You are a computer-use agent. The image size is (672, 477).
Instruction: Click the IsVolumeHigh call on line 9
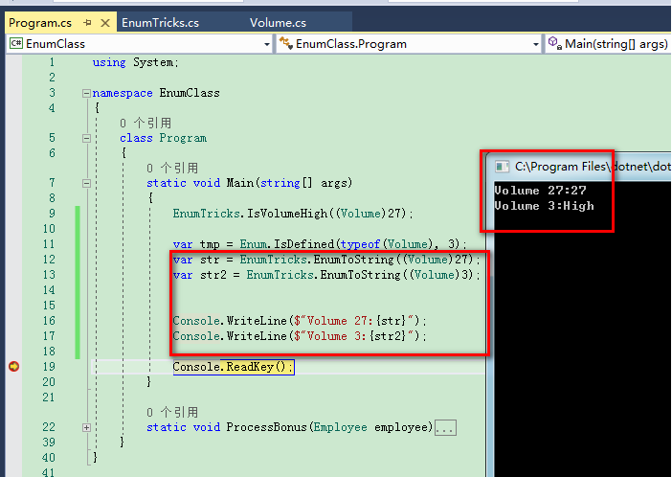pyautogui.click(x=287, y=214)
